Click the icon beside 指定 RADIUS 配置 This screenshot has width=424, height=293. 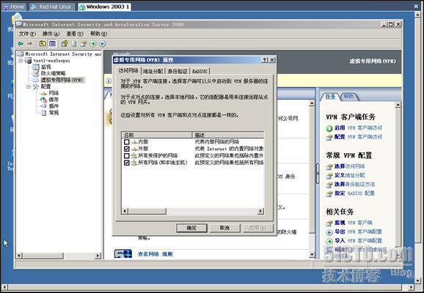329,194
